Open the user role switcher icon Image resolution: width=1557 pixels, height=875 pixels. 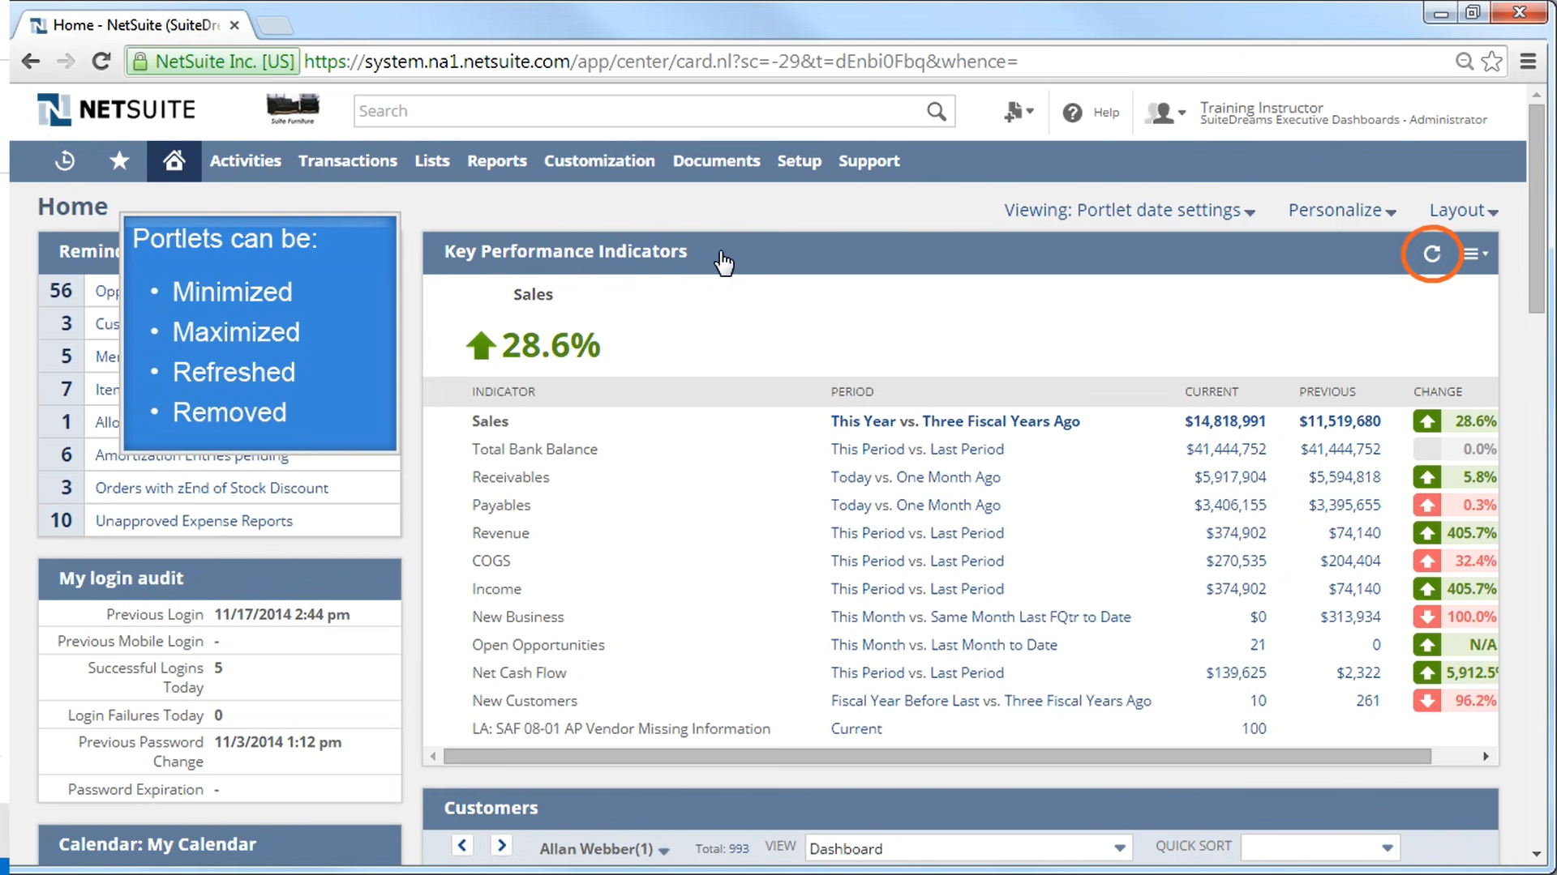[1165, 113]
